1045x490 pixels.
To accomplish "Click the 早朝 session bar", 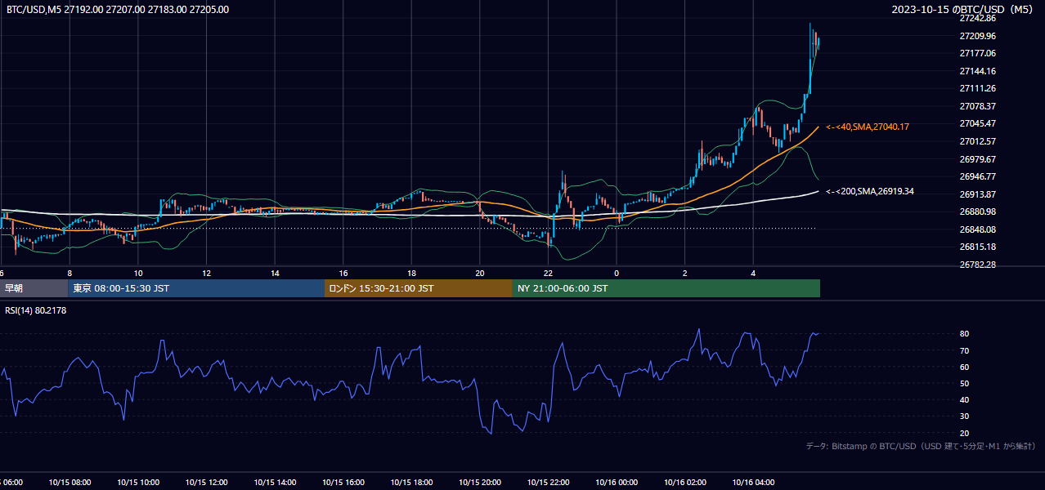I will [x=34, y=288].
